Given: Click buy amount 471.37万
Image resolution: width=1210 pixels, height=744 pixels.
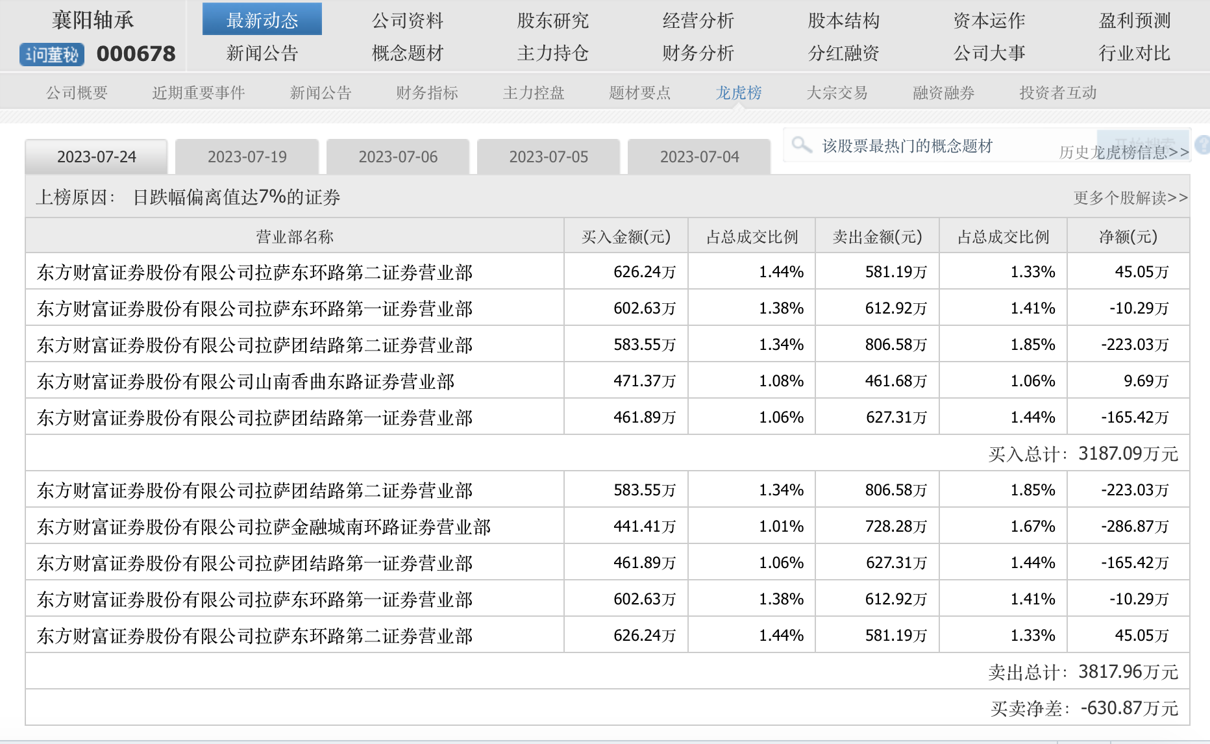Looking at the screenshot, I should 645,381.
